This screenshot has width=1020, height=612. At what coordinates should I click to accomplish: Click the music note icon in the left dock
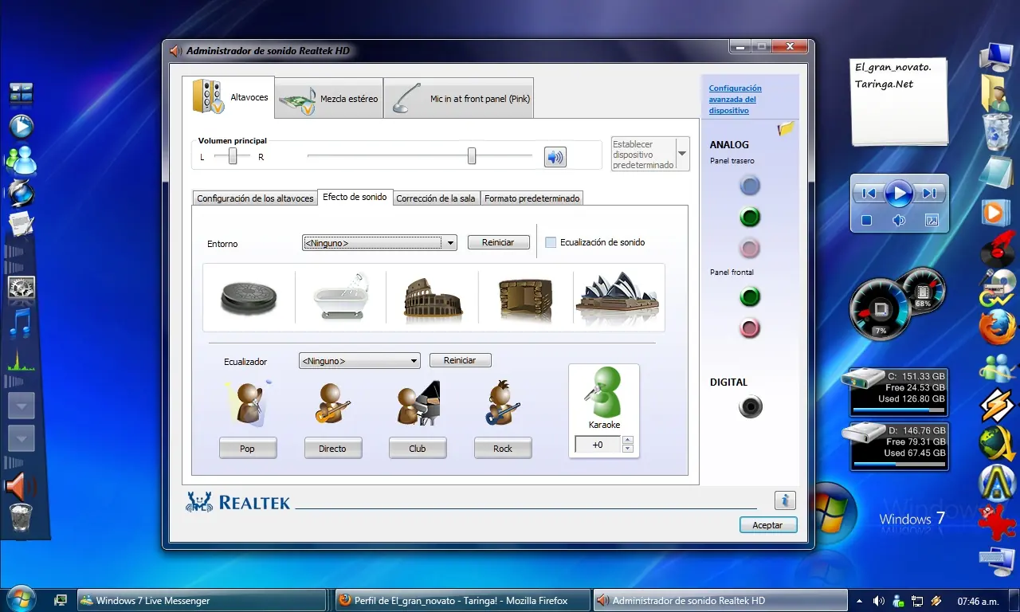click(x=22, y=324)
